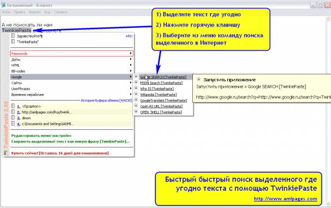Screen dimensions: 331x208
Task: Open the Правка menu
Action: pos(19,12)
